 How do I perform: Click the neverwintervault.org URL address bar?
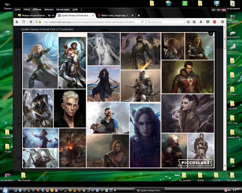point(89,22)
